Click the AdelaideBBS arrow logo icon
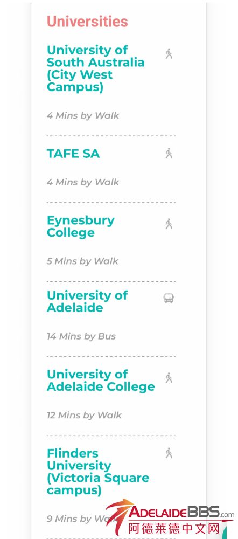The height and width of the screenshot is (539, 238). pyautogui.click(x=119, y=516)
